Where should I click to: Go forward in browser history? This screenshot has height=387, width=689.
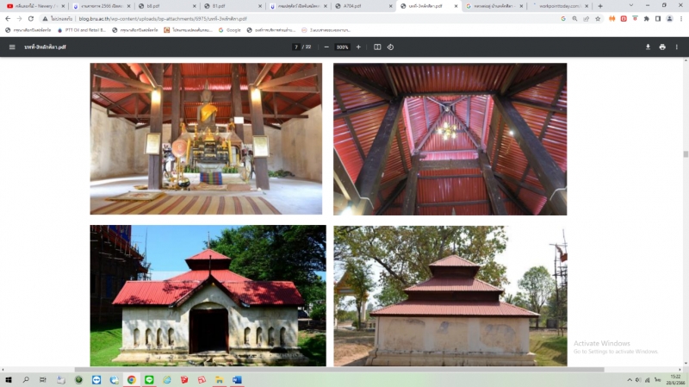19,19
